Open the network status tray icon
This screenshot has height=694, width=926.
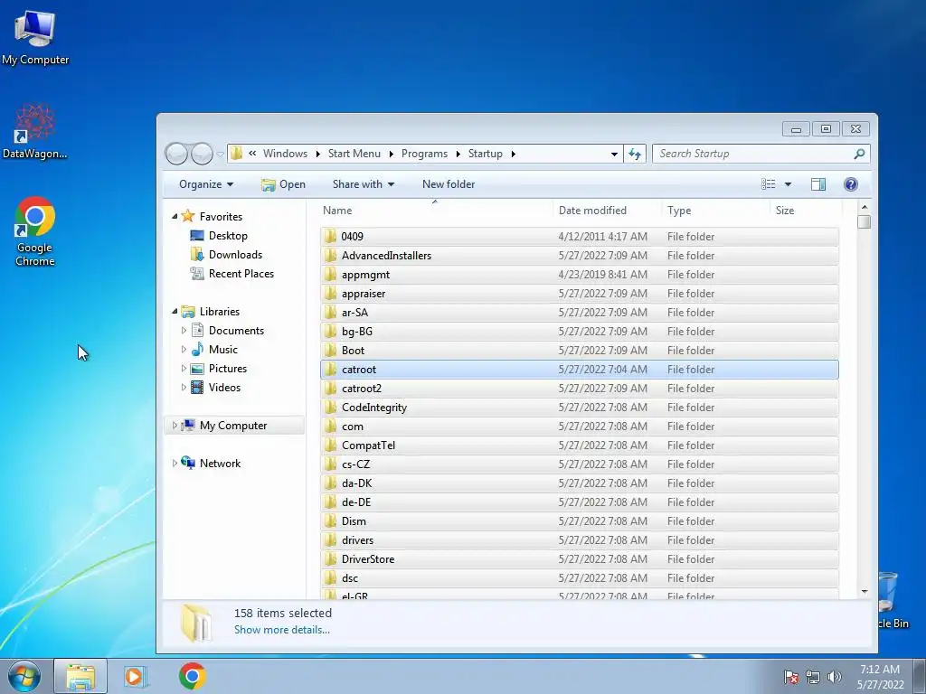(813, 678)
